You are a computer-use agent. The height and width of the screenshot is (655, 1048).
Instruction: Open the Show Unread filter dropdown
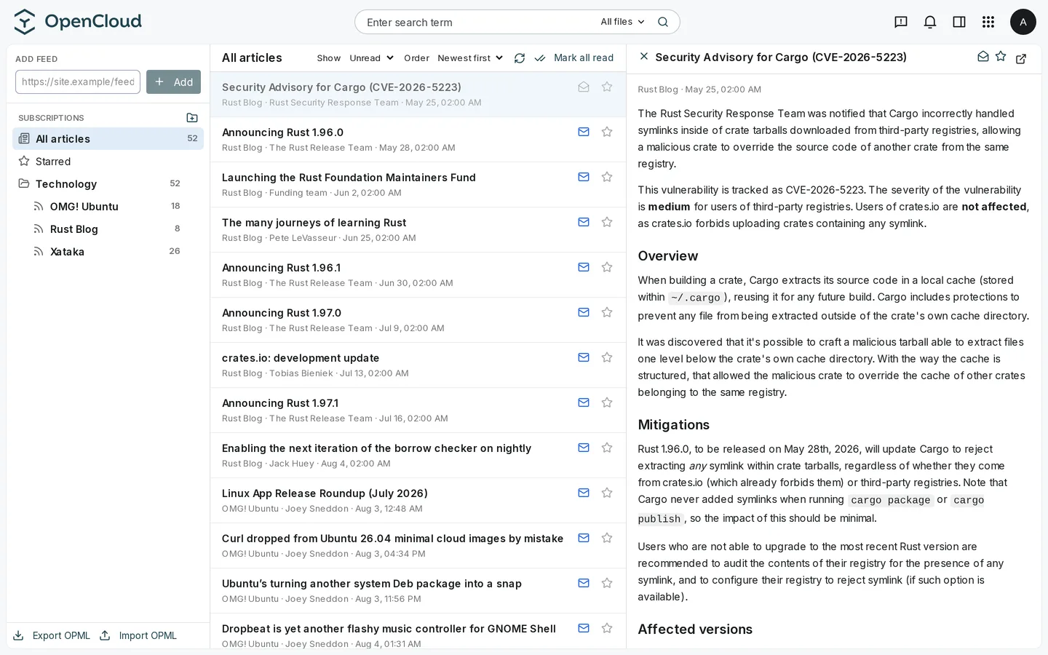pyautogui.click(x=372, y=58)
